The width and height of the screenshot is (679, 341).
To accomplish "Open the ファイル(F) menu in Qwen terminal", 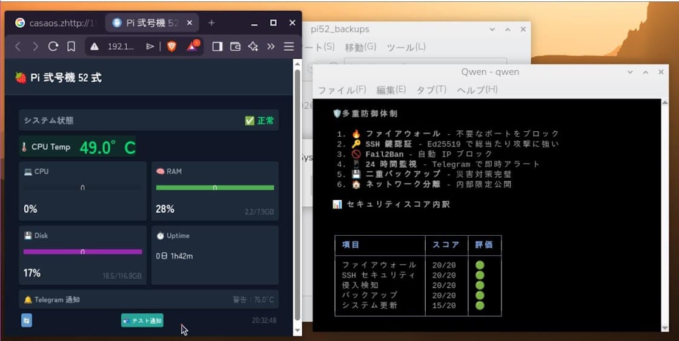I will point(342,89).
